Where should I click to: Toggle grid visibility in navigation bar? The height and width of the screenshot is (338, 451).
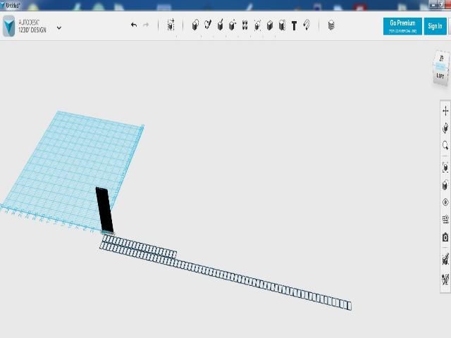tap(445, 220)
